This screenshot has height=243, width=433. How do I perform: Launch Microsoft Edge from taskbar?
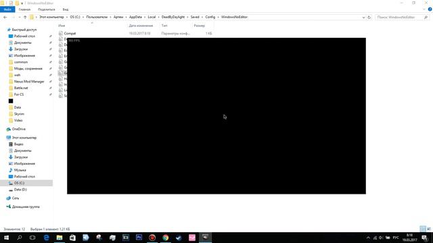pyautogui.click(x=46, y=238)
